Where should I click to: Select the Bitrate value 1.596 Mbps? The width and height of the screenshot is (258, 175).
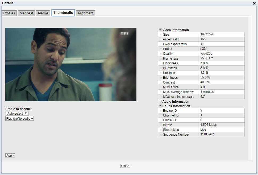(208, 125)
